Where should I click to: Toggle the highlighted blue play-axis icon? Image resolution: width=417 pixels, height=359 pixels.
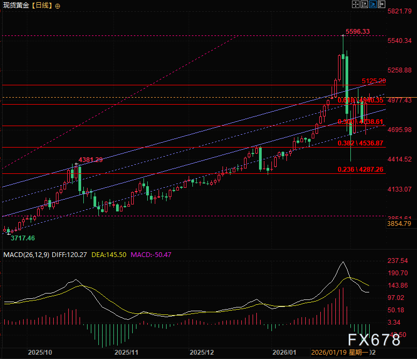[372, 4]
